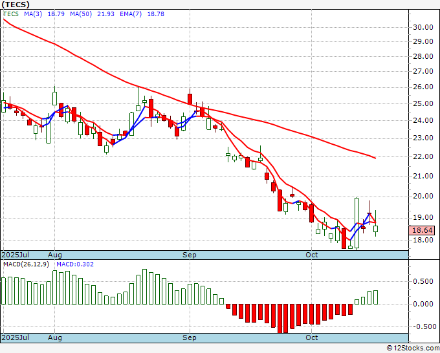
Task: Select the Oct marker on price timeline
Action: pyautogui.click(x=311, y=255)
